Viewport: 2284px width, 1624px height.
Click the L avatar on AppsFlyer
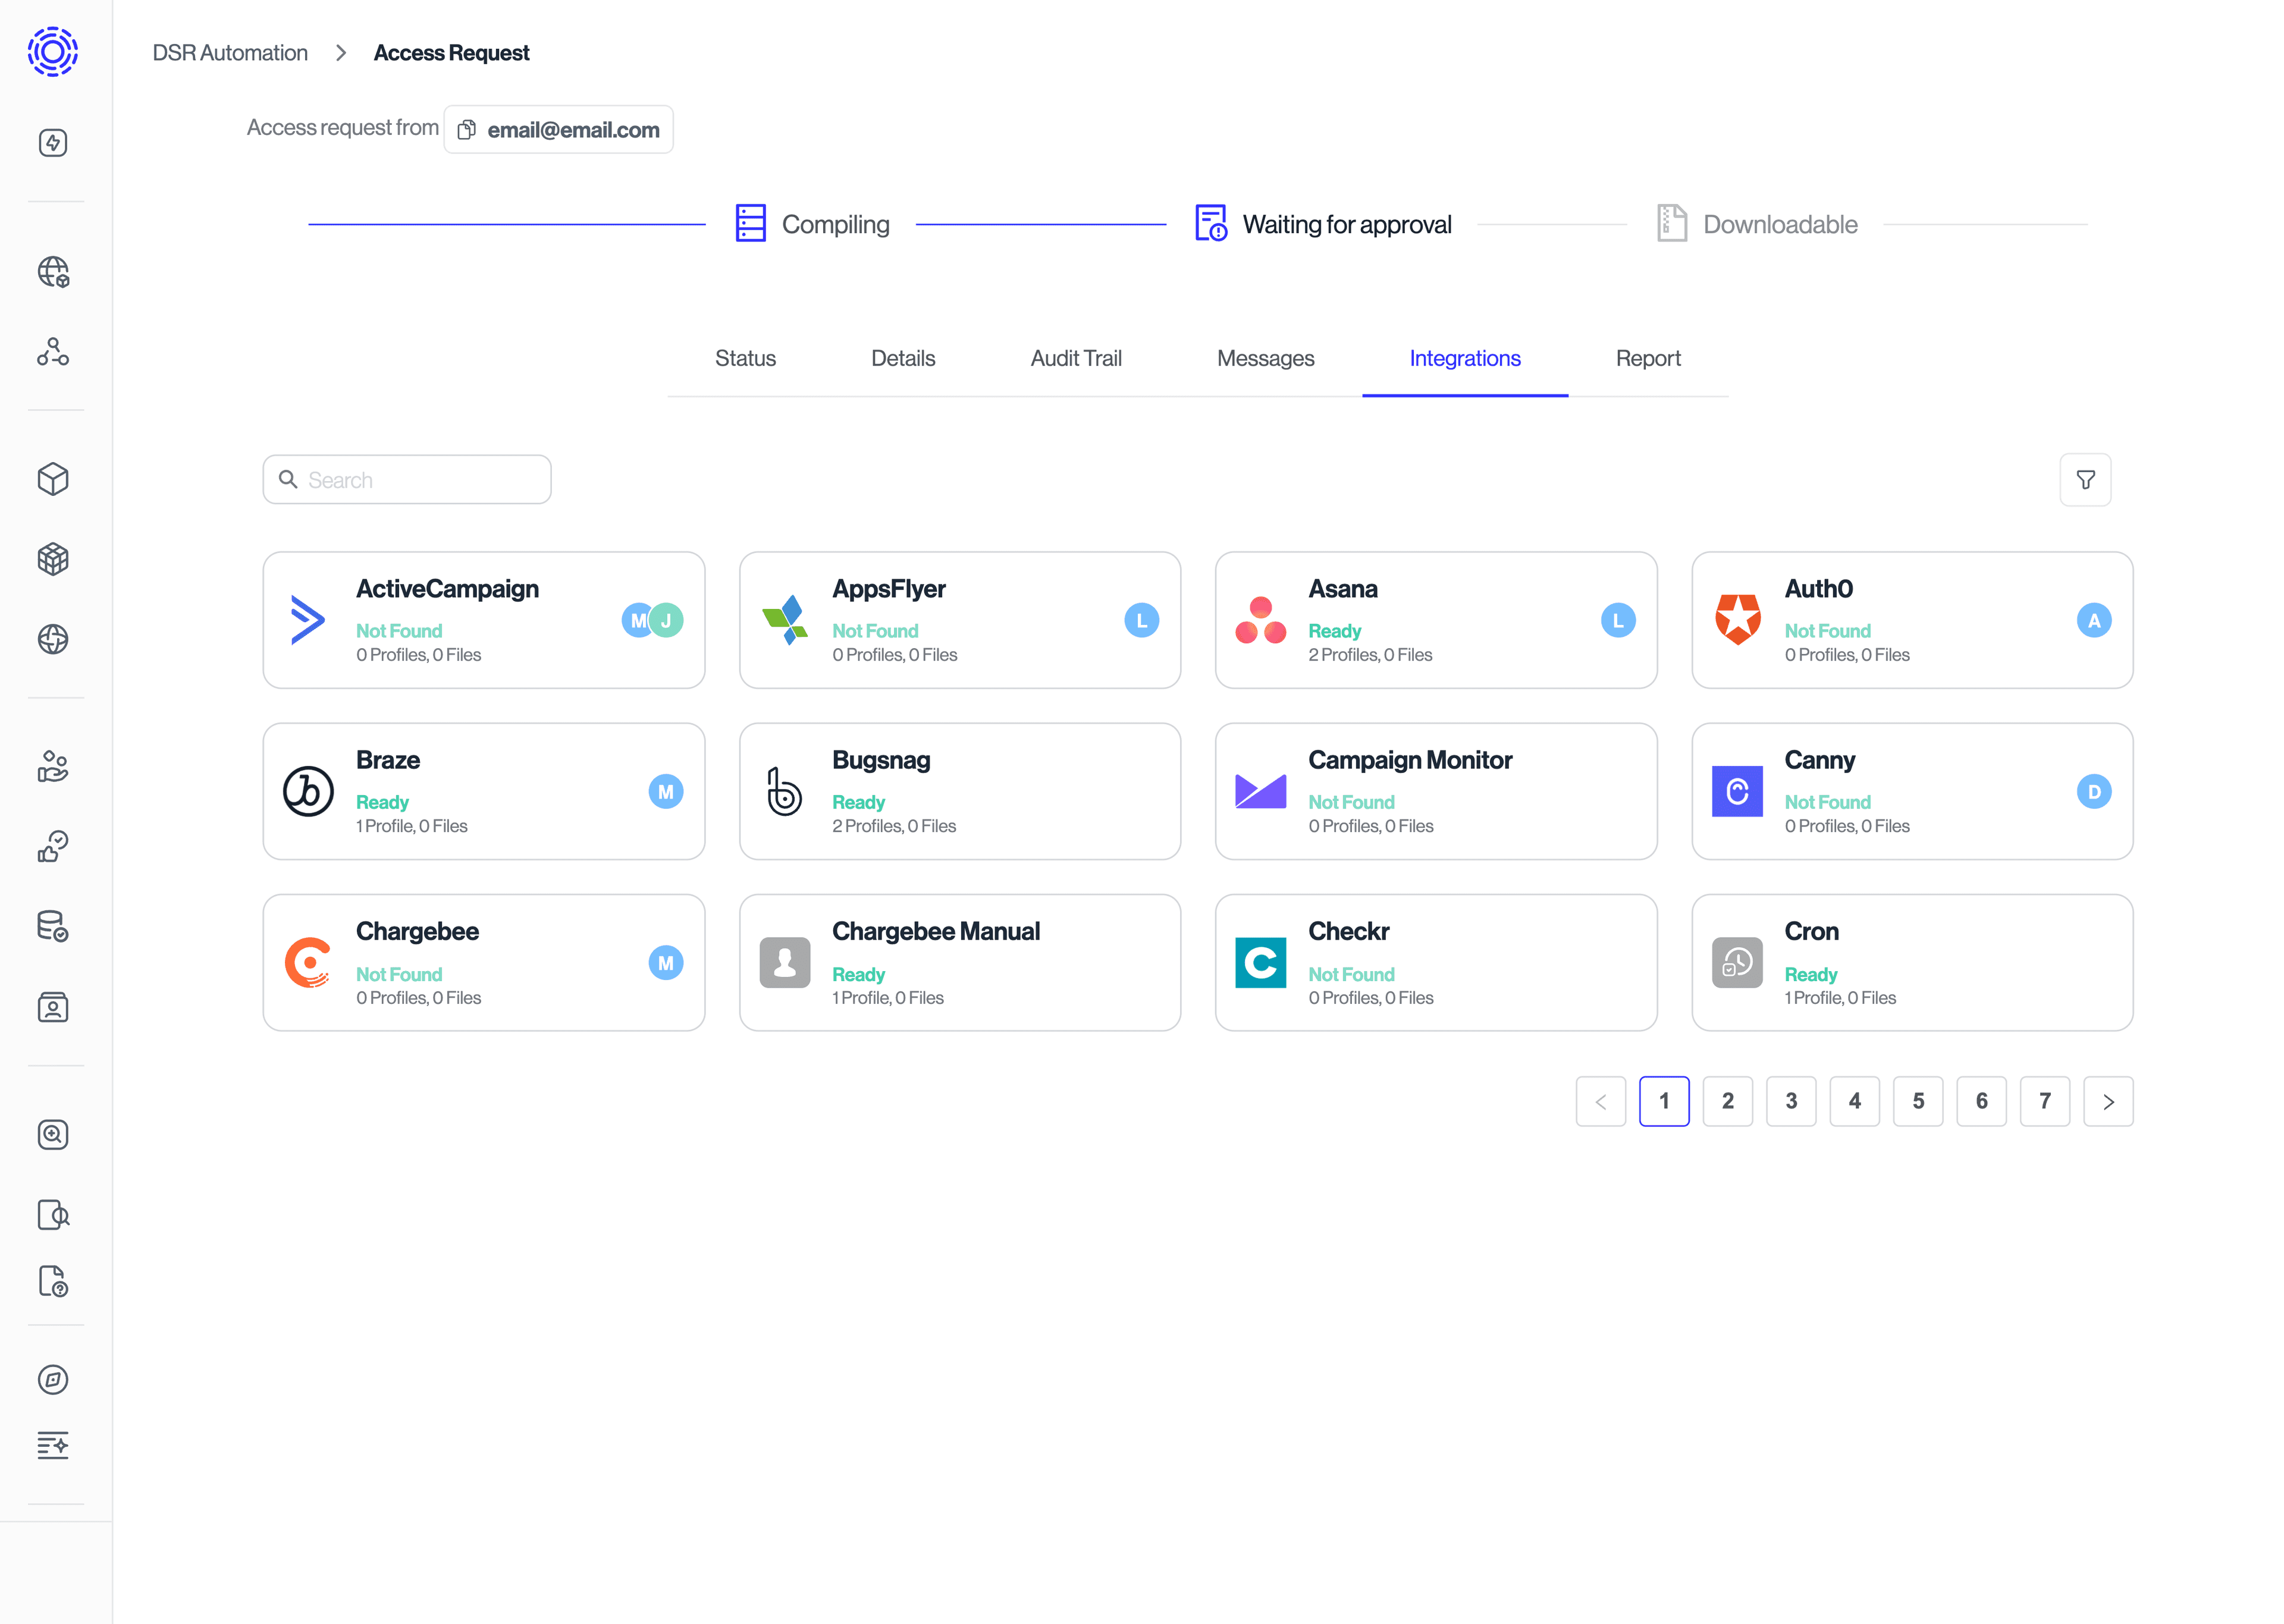(x=1142, y=620)
